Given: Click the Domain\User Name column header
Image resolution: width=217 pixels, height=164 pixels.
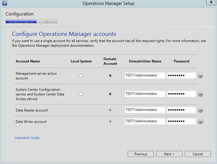Looking at the screenshot, I should tap(145, 61).
